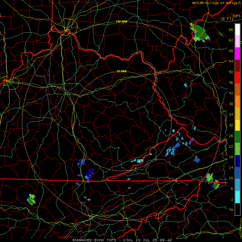Image resolution: width=242 pixels, height=242 pixels.
Task: Click the 50 NMI range ring label
Action: 122,71
